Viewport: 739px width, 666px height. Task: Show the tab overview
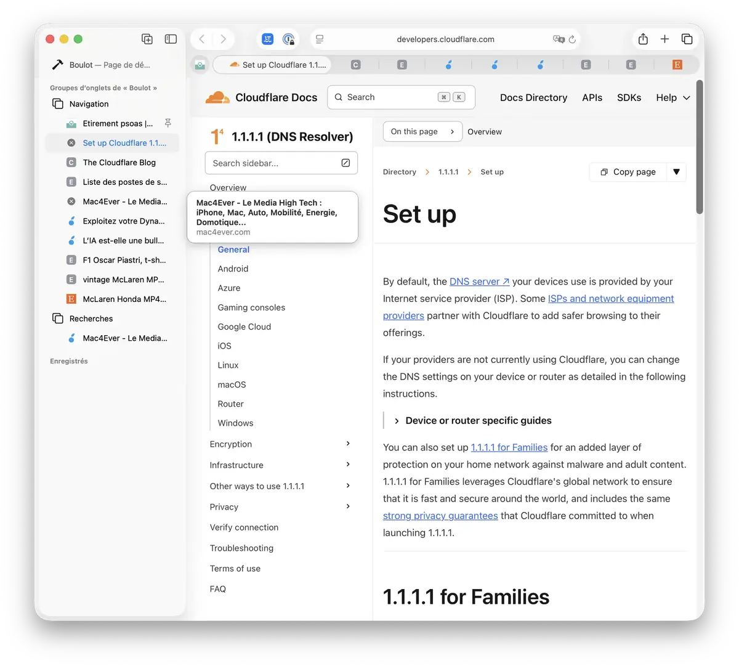(x=687, y=39)
